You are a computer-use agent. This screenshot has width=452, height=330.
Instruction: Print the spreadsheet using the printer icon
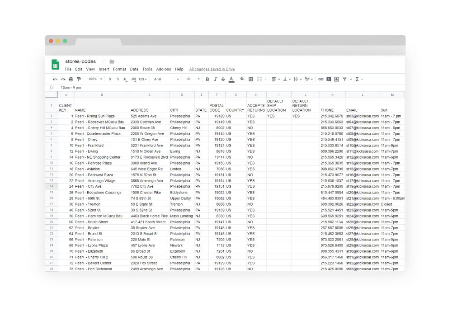coord(71,79)
